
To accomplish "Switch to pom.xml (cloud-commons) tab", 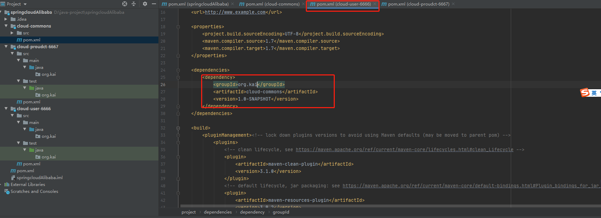I will point(272,4).
